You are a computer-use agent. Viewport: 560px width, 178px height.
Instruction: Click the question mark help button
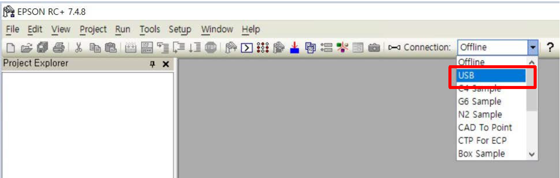[x=550, y=47]
